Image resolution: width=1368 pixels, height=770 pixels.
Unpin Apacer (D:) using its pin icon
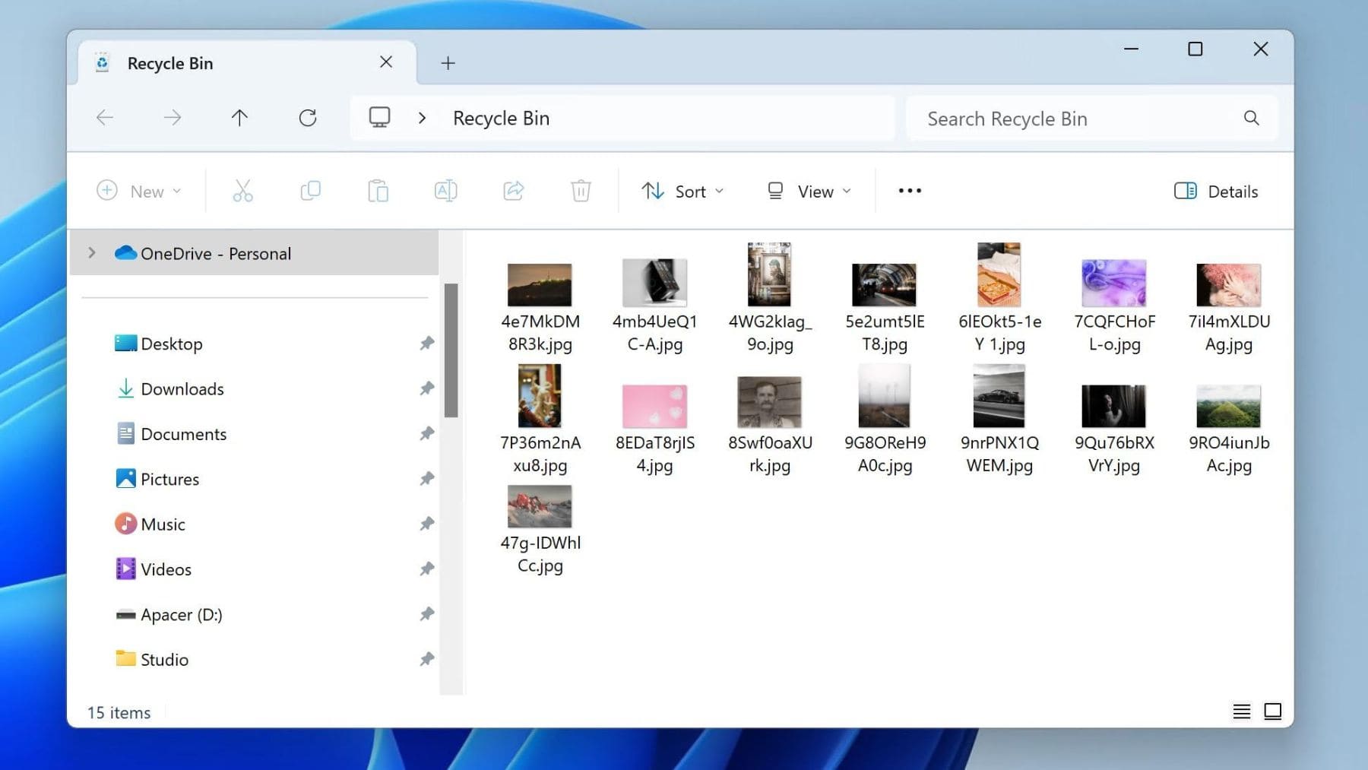click(427, 613)
